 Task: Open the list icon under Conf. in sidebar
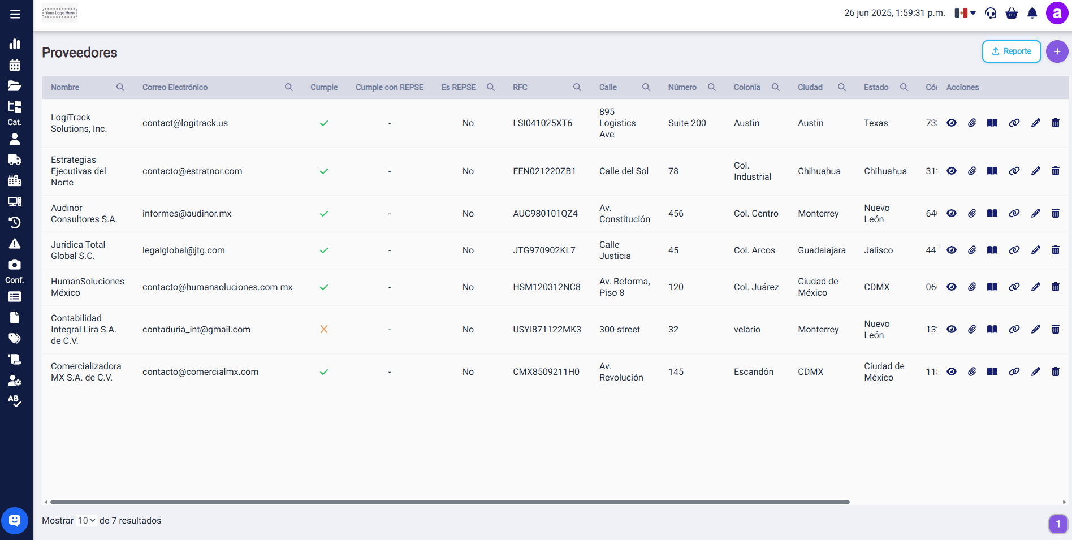(15, 297)
